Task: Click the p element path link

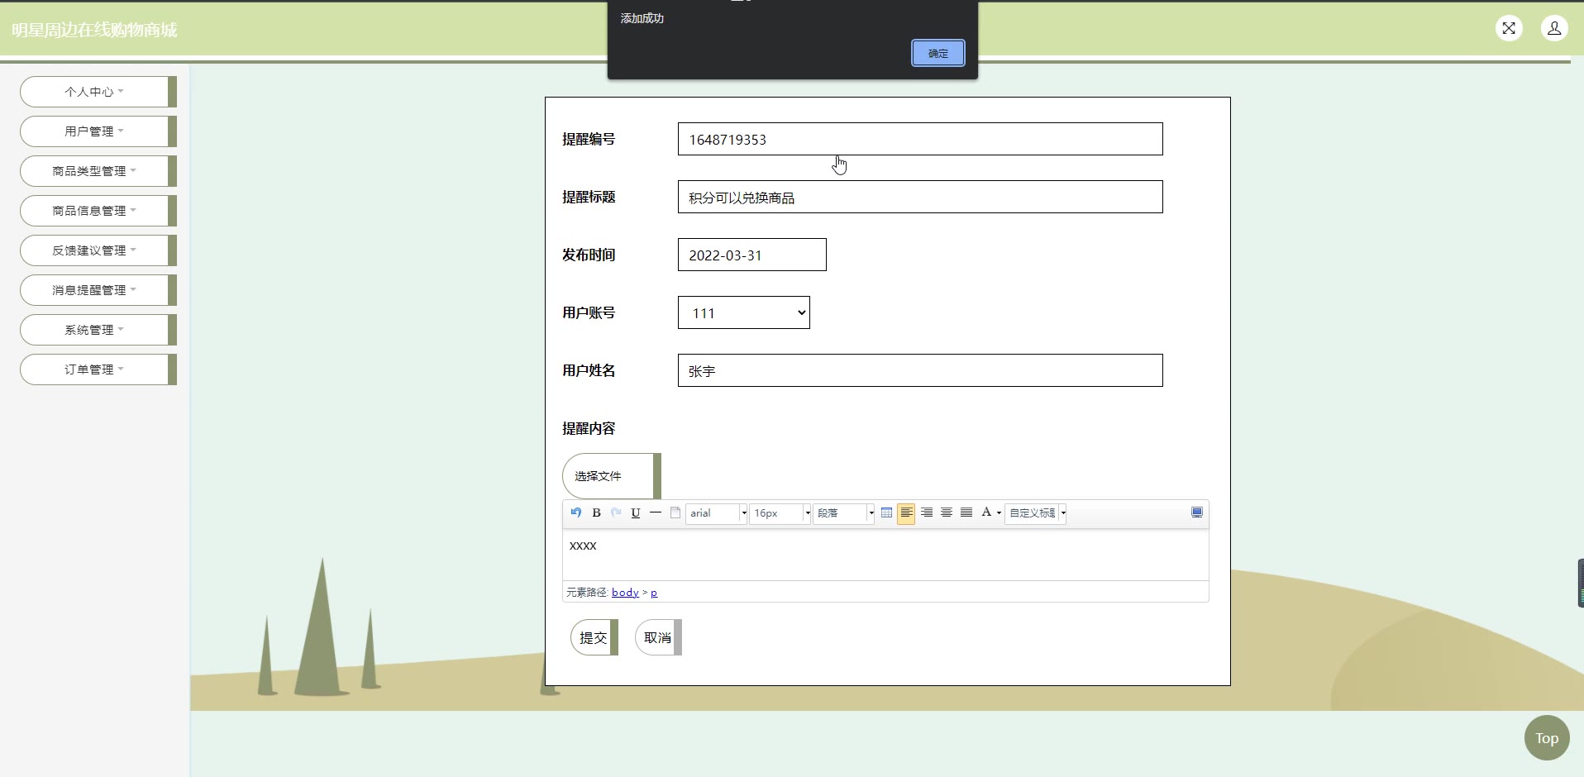Action: [x=654, y=593]
